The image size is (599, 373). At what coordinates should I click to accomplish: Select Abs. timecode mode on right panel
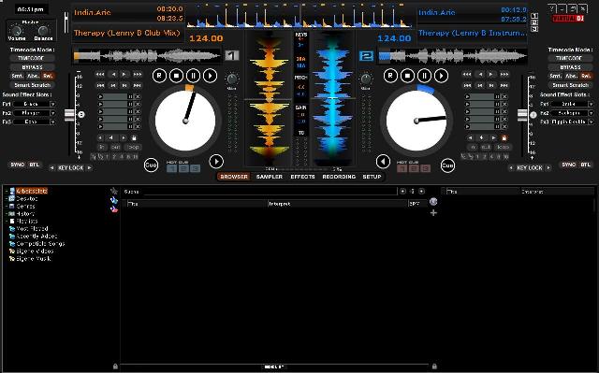pyautogui.click(x=571, y=76)
